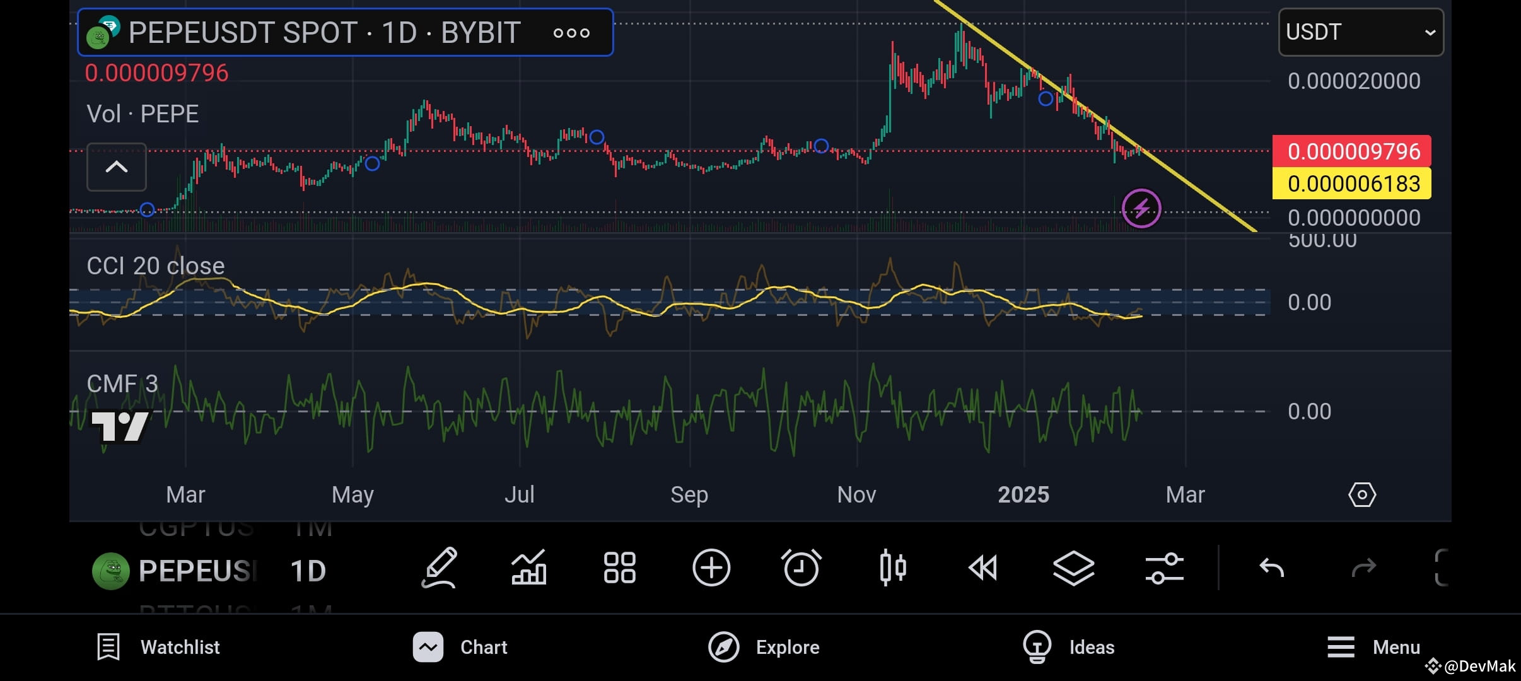The height and width of the screenshot is (681, 1521).
Task: Change timeframe via the 1D button
Action: [x=307, y=569]
